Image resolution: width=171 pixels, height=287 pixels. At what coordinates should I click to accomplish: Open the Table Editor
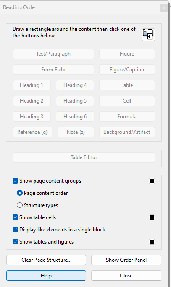coord(84,157)
